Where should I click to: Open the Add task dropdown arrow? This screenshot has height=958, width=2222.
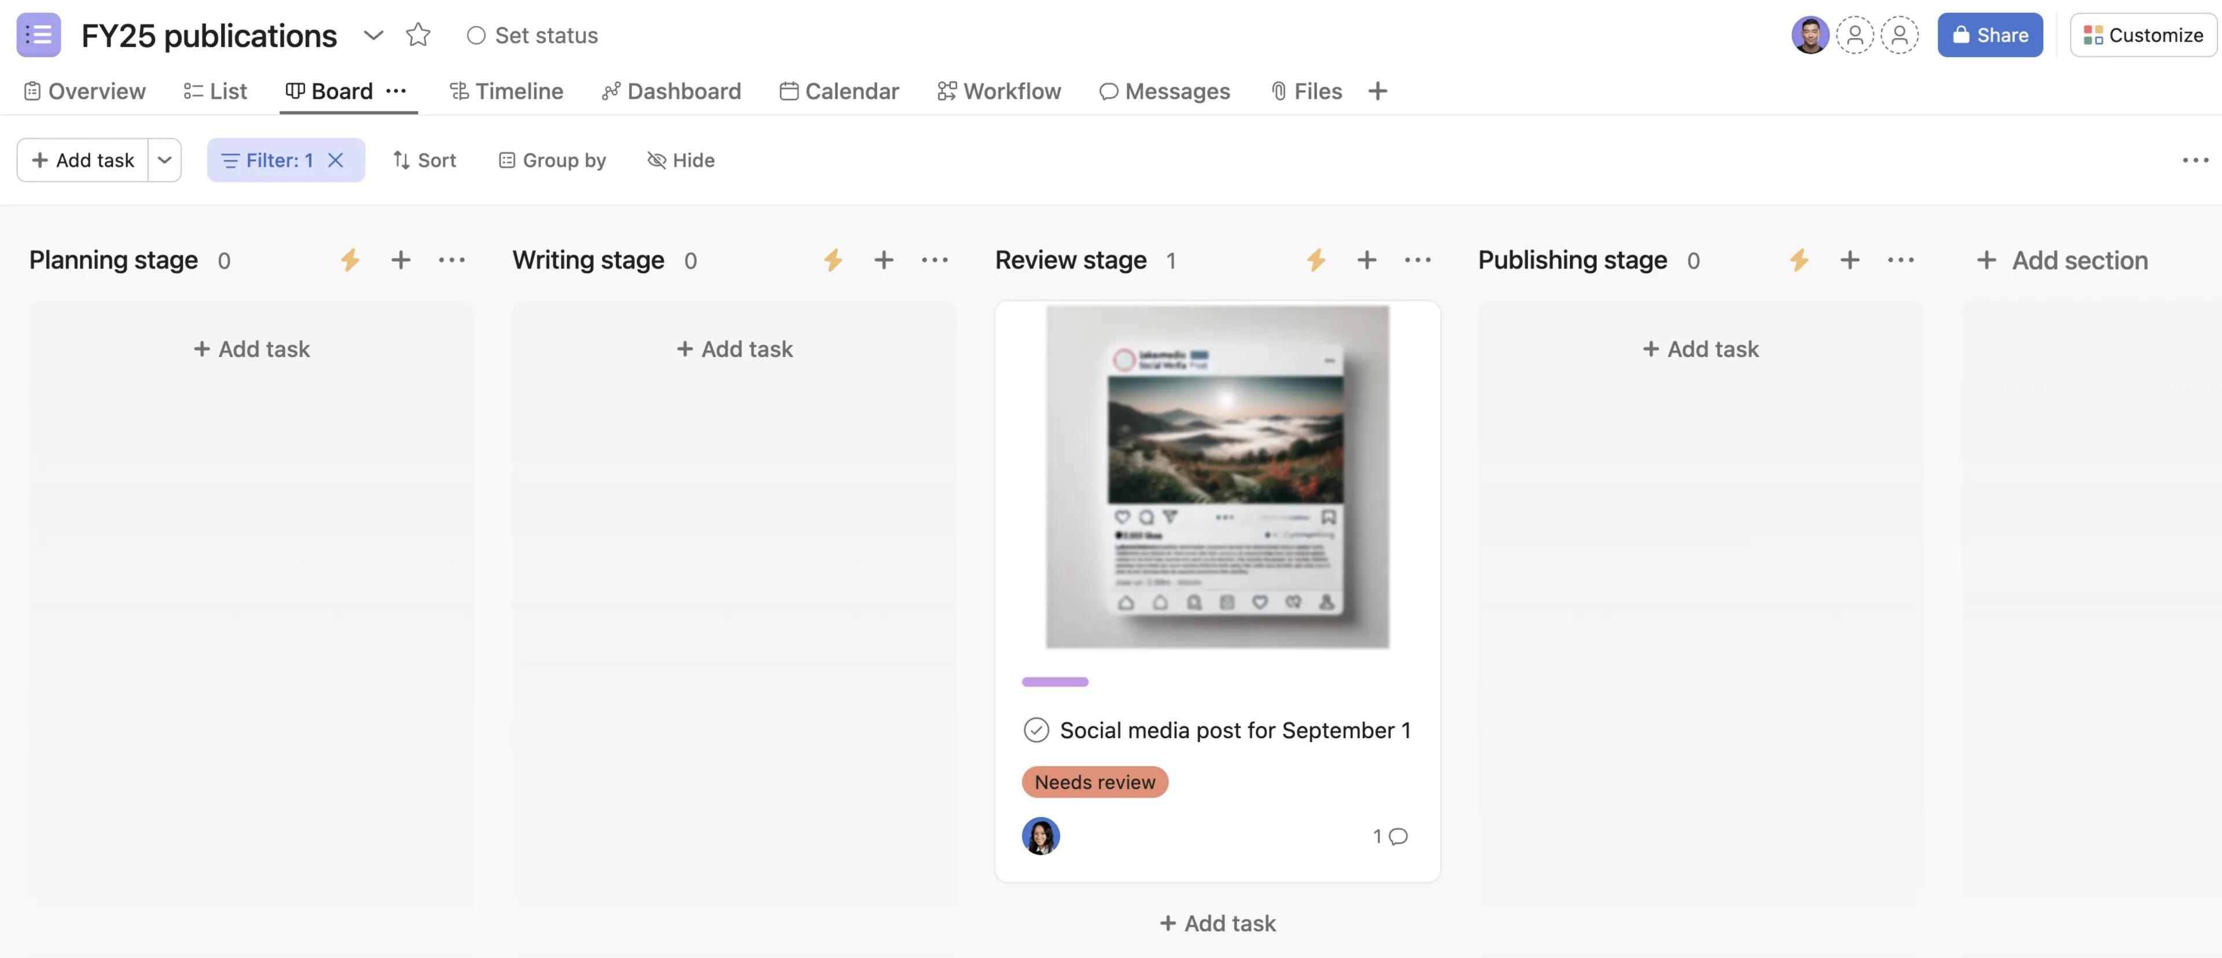[x=165, y=160]
